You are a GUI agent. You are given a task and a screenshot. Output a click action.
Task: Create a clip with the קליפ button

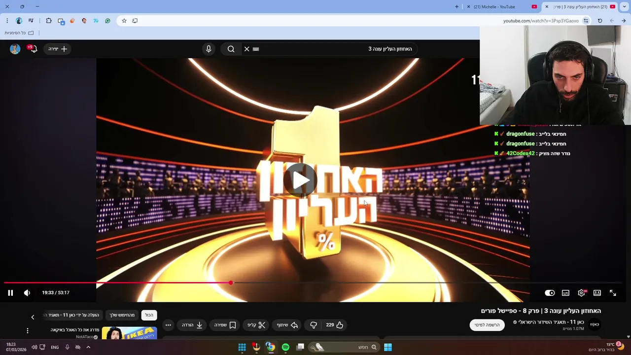tap(256, 325)
